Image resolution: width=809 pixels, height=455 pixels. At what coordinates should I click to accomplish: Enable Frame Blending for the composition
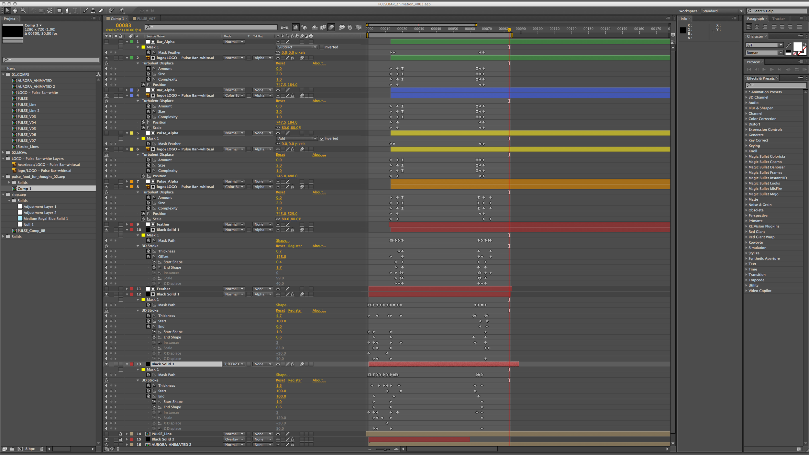click(323, 28)
